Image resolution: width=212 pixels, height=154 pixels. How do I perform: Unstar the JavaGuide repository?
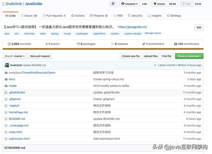click(159, 4)
